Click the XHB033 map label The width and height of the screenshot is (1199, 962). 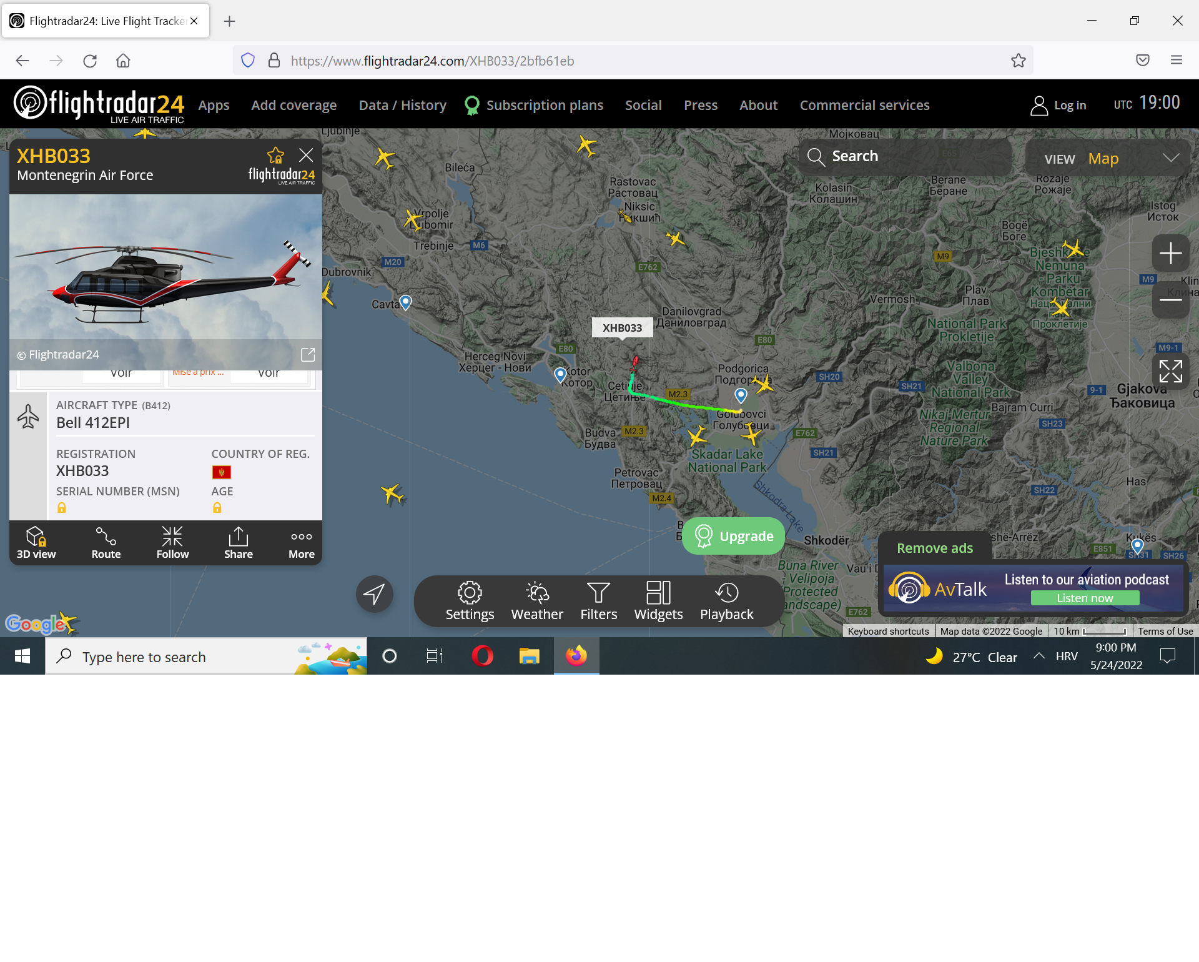point(622,327)
